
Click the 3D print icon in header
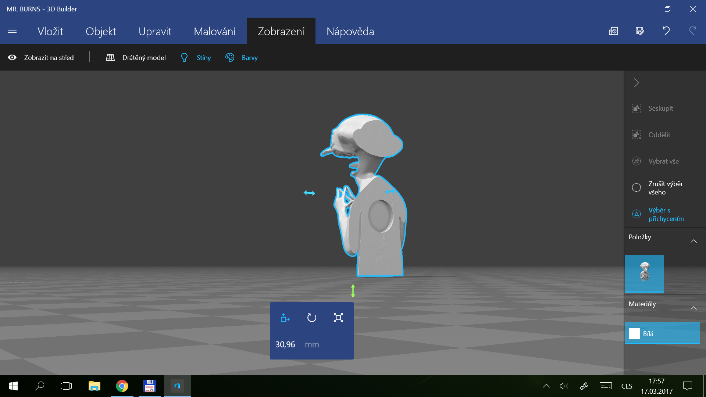(613, 31)
